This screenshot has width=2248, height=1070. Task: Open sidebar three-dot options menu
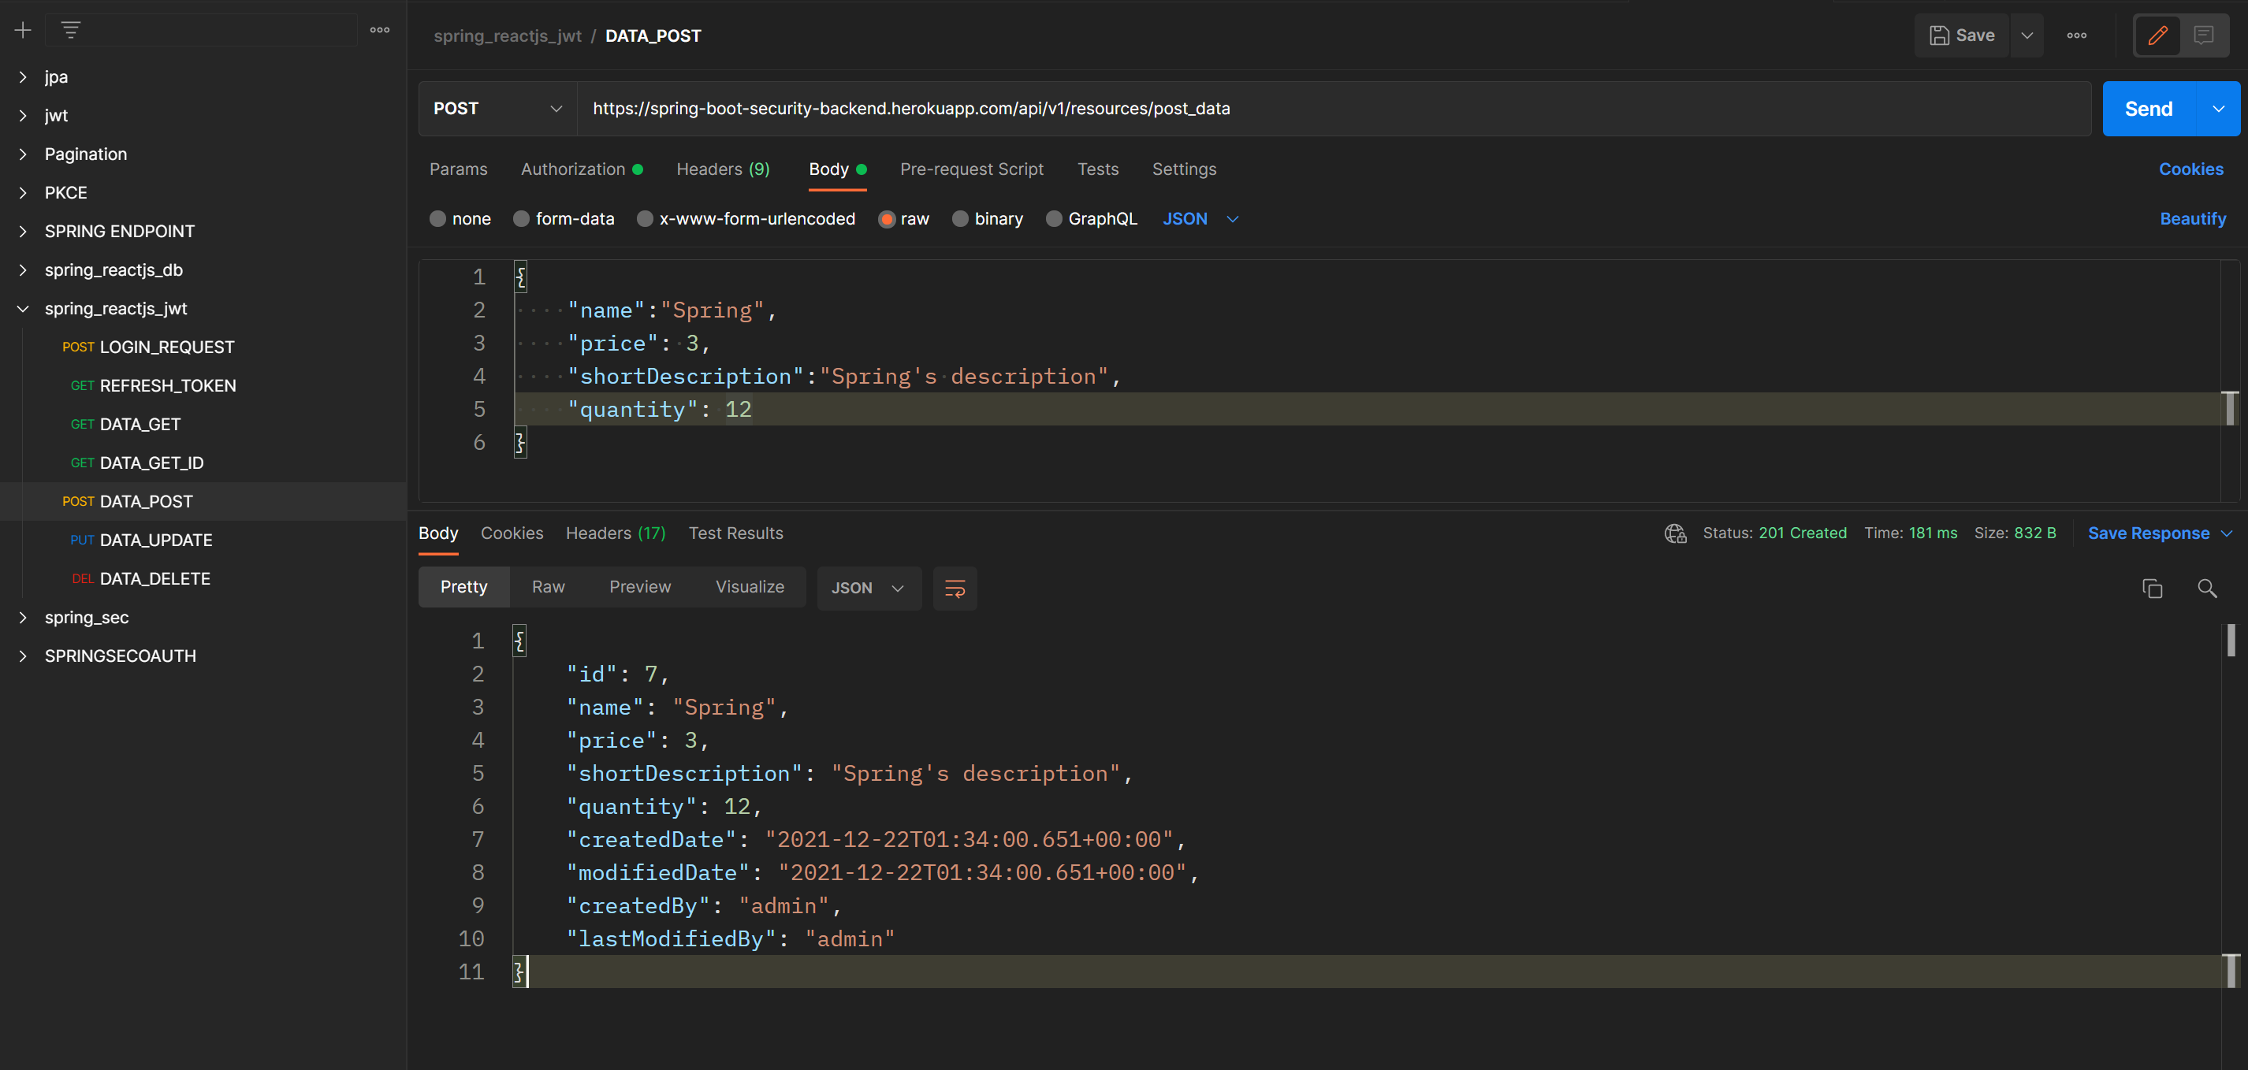point(380,31)
